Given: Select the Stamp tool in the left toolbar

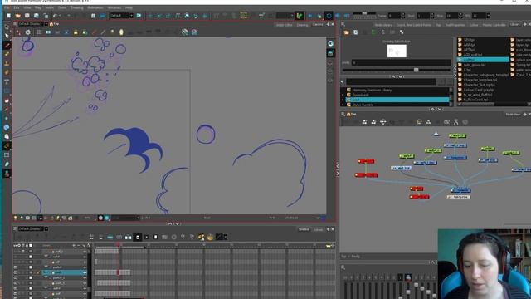Looking at the screenshot, I should 7,63.
